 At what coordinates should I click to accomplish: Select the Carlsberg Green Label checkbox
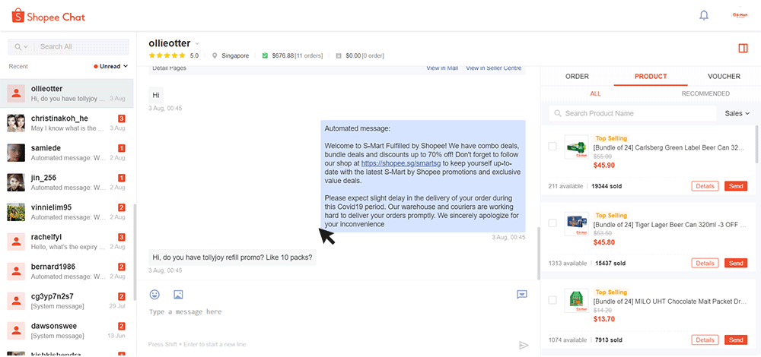pos(552,147)
